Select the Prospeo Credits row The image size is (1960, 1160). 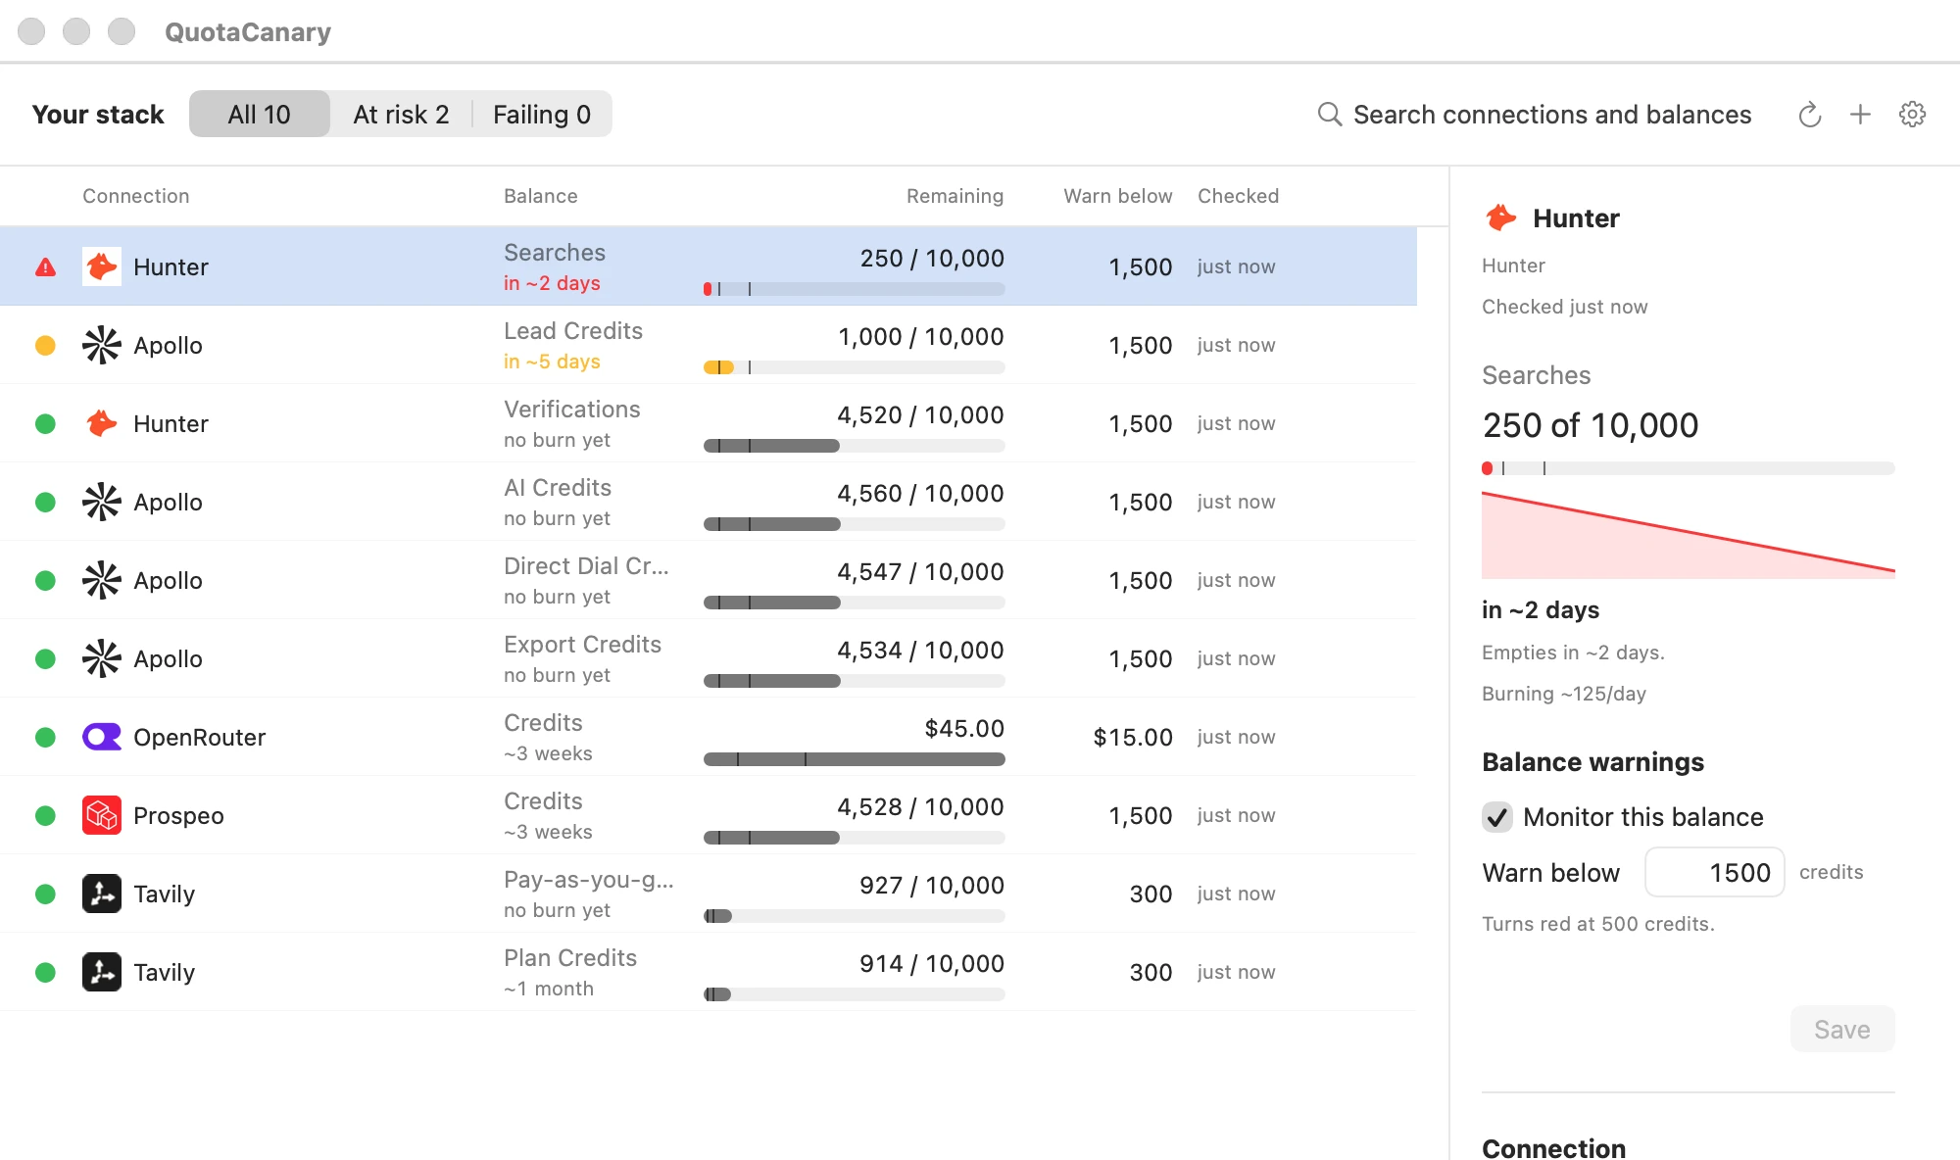[709, 815]
